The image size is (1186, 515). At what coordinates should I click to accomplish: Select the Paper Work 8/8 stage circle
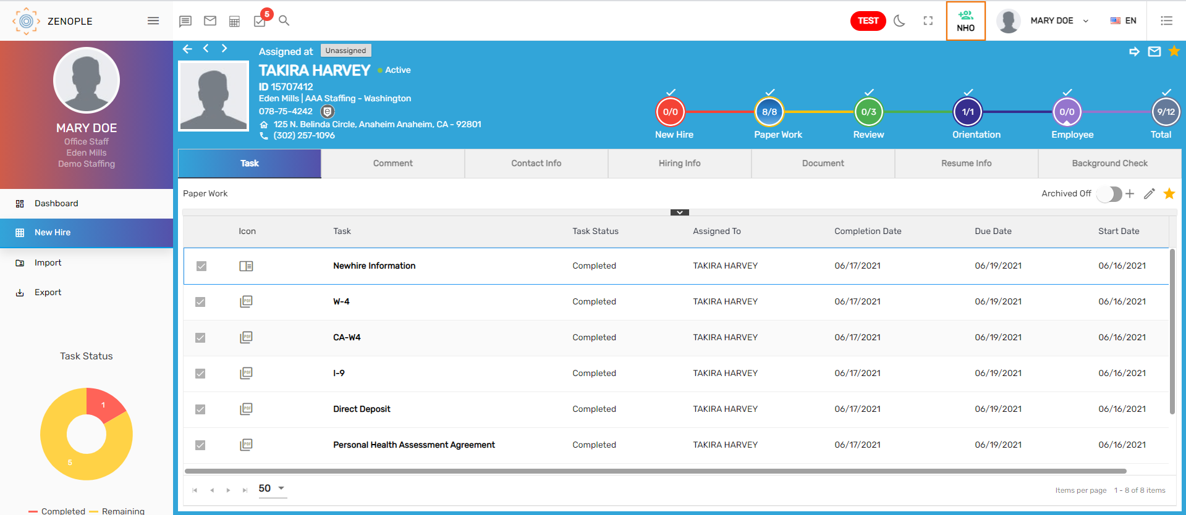[x=769, y=112]
